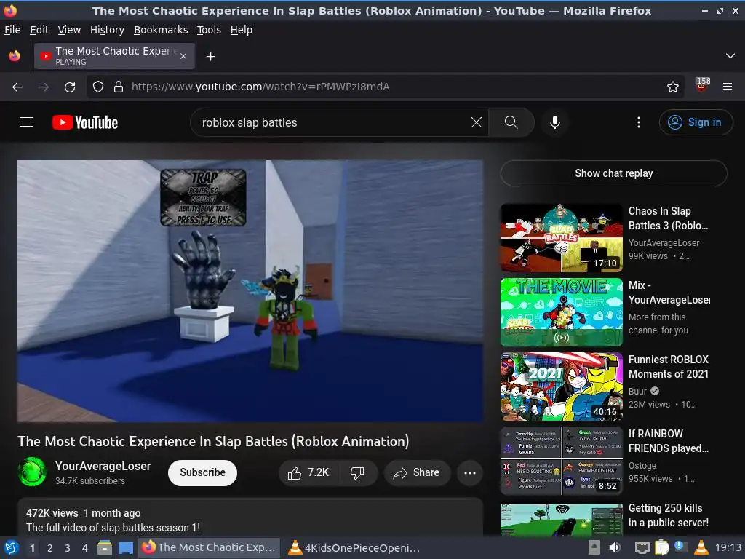745x559 pixels.
Task: Open the removable media eject tray icon
Action: click(x=594, y=547)
